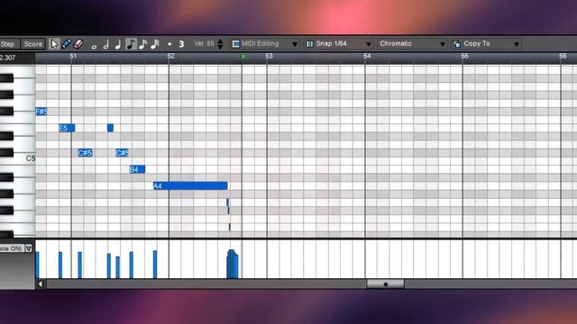The height and width of the screenshot is (324, 577).
Task: Open the MIDI Editing dropdown arrow
Action: [295, 44]
